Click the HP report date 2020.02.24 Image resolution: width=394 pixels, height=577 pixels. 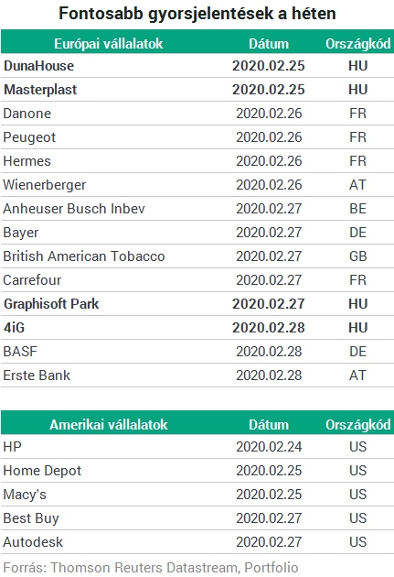(x=269, y=447)
